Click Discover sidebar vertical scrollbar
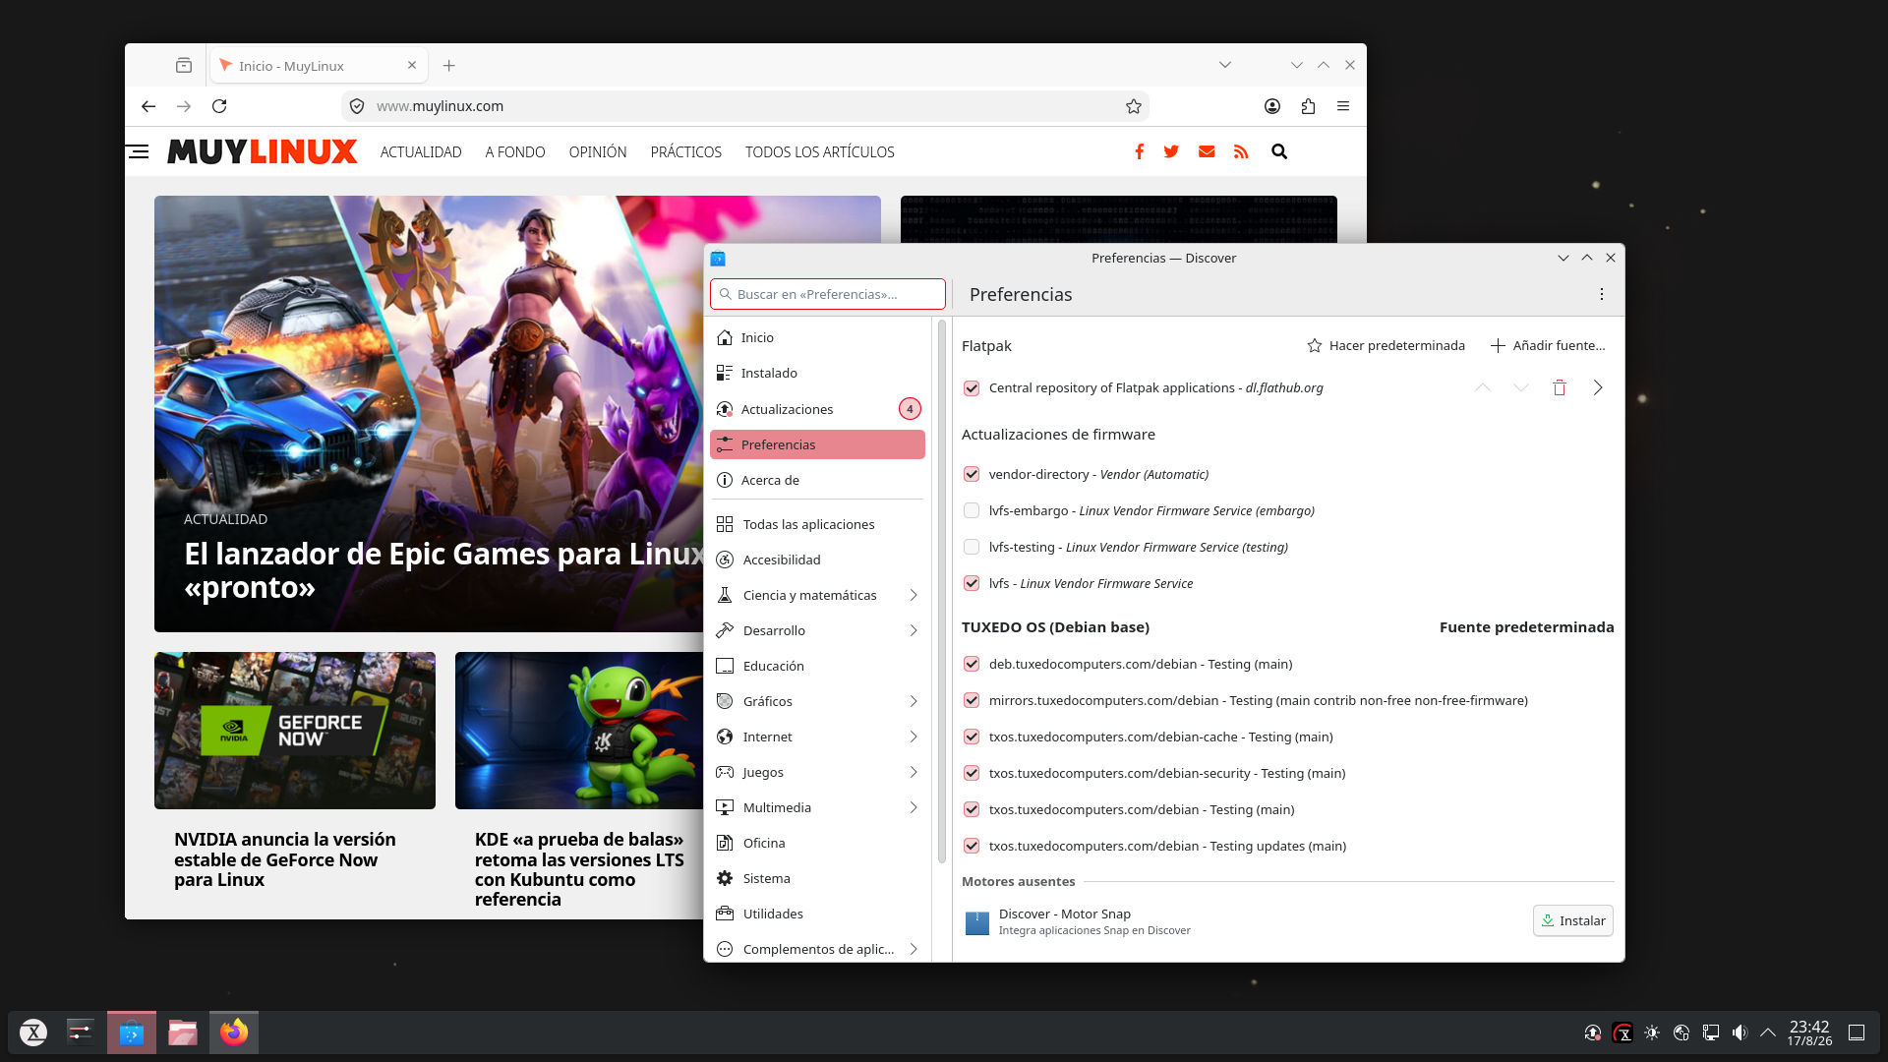Screen dimensions: 1888x1062 pos(942,590)
